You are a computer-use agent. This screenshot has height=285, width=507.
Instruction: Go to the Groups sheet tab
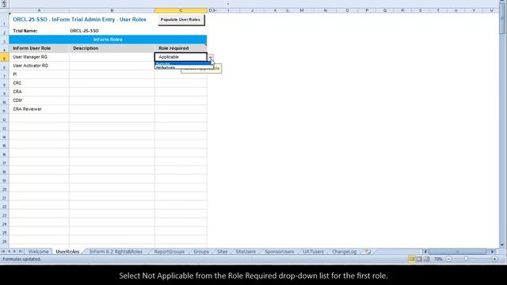pos(201,252)
